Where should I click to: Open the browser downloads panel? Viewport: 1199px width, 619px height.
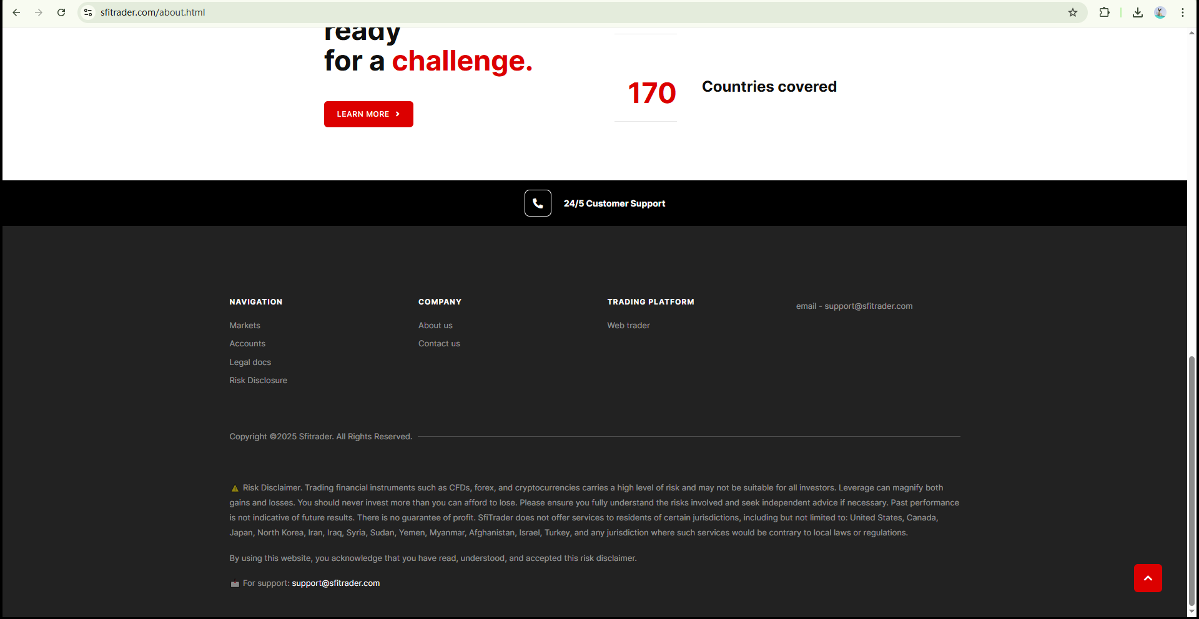(1138, 12)
